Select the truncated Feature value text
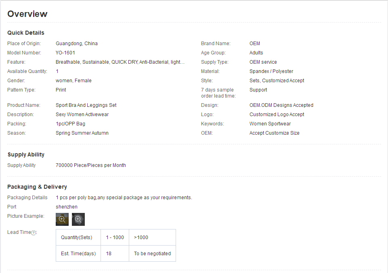Image resolution: width=388 pixels, height=273 pixels. [x=120, y=62]
